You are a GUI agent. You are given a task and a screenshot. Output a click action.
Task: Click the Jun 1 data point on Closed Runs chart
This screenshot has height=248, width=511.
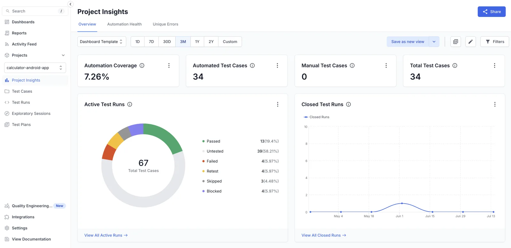pyautogui.click(x=402, y=203)
